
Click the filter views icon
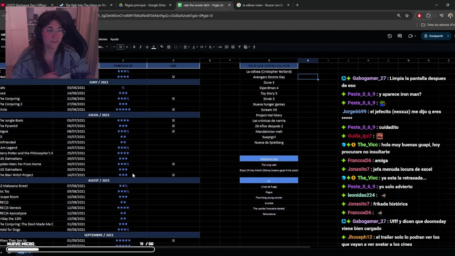tap(245, 47)
